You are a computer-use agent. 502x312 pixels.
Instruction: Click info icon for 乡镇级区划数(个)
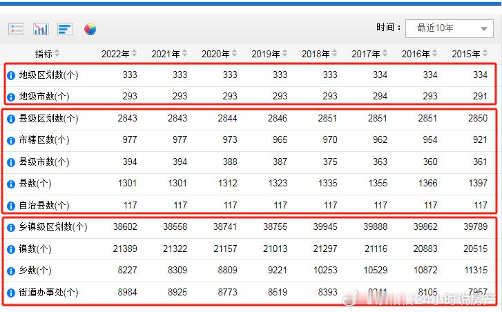coord(11,228)
